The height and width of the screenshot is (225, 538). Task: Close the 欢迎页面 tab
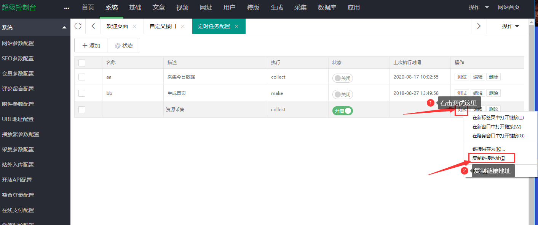click(x=134, y=27)
